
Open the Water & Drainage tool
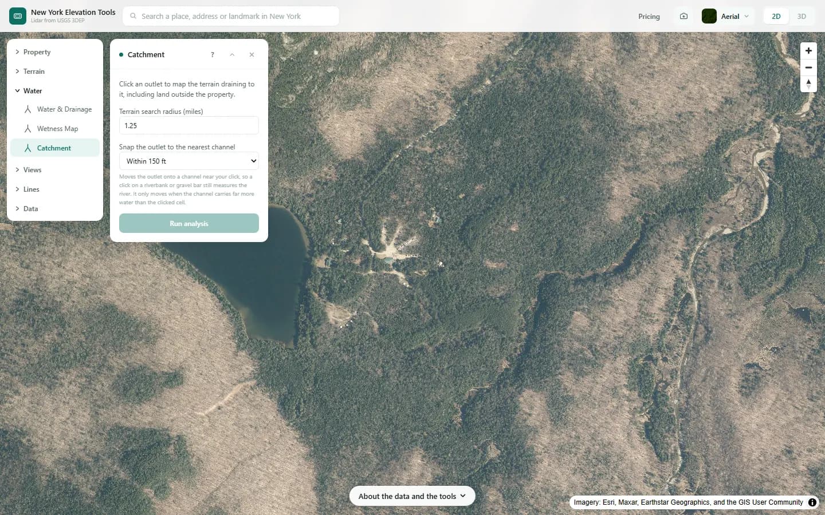(x=55, y=109)
